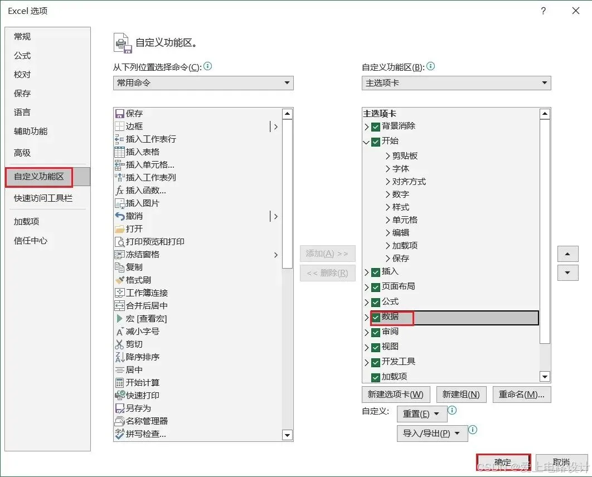
Task: Click the info icon beside 自定义功能区(B)
Action: 430,66
